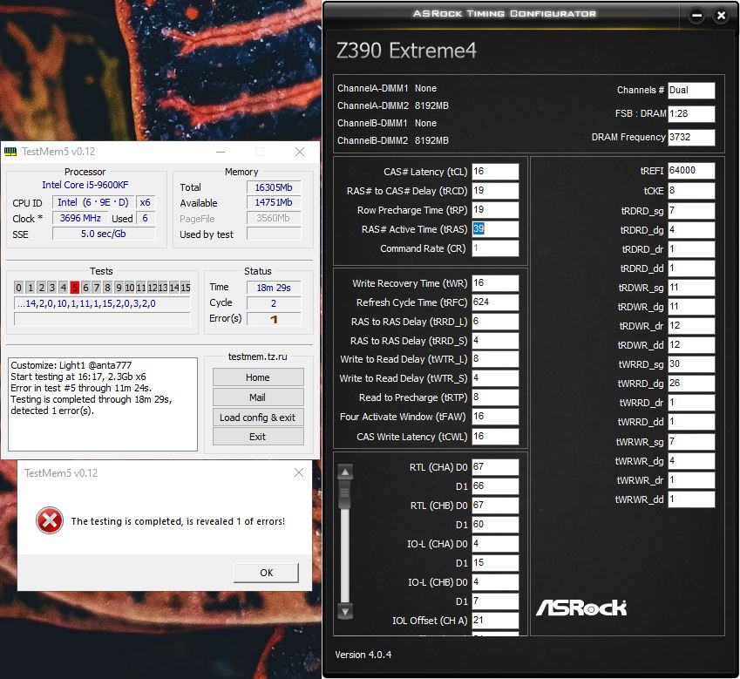Click the Mail button in TestMem5
The width and height of the screenshot is (740, 679).
pos(258,397)
